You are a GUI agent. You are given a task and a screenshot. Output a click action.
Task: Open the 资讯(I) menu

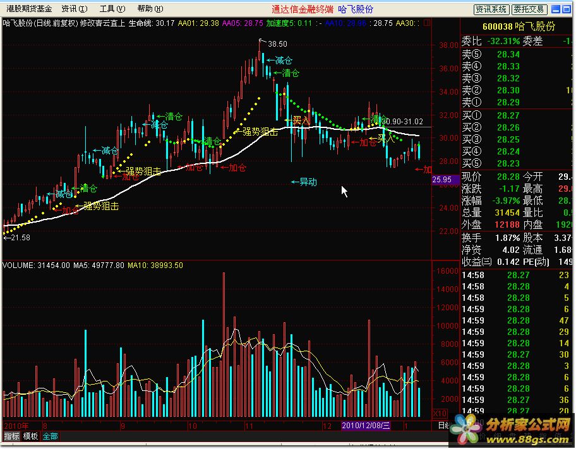click(75, 8)
